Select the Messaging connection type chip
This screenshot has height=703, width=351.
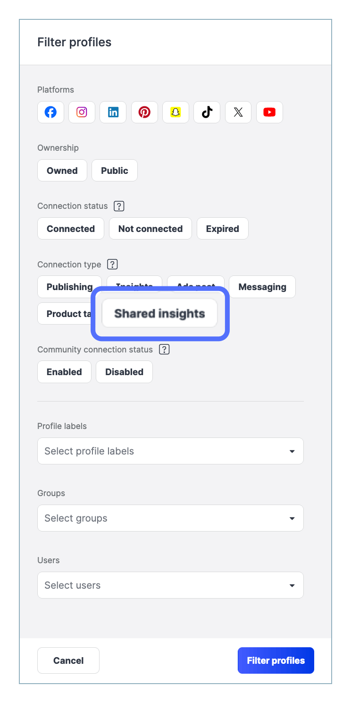tap(262, 287)
